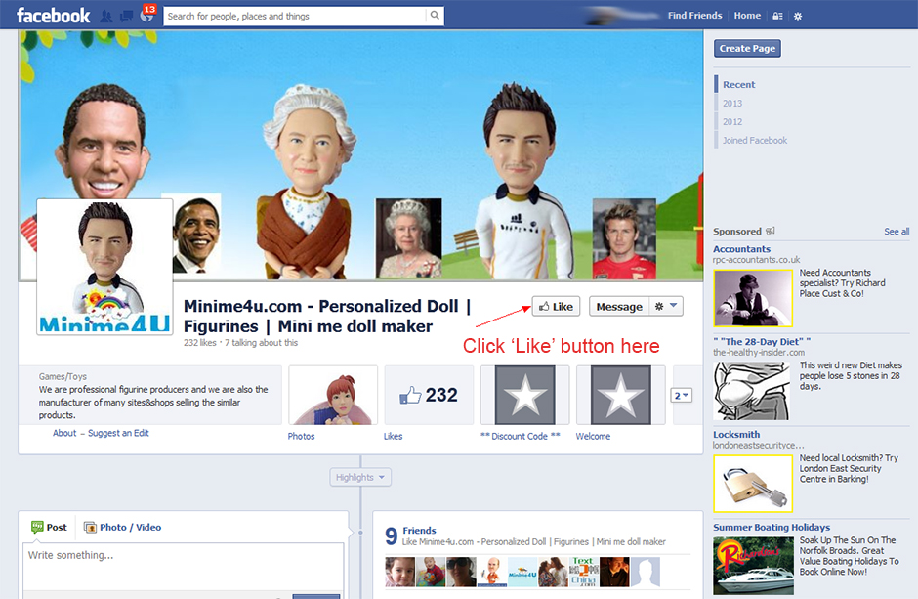Open the Text China friend thumbnail

point(582,572)
